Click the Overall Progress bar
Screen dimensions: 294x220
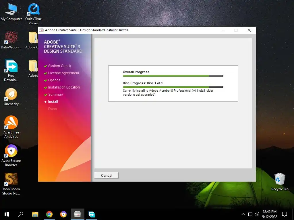click(x=173, y=76)
